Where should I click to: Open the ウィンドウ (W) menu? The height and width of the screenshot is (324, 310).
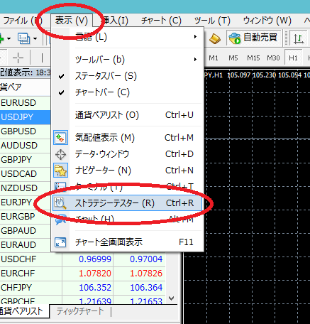coord(267,21)
